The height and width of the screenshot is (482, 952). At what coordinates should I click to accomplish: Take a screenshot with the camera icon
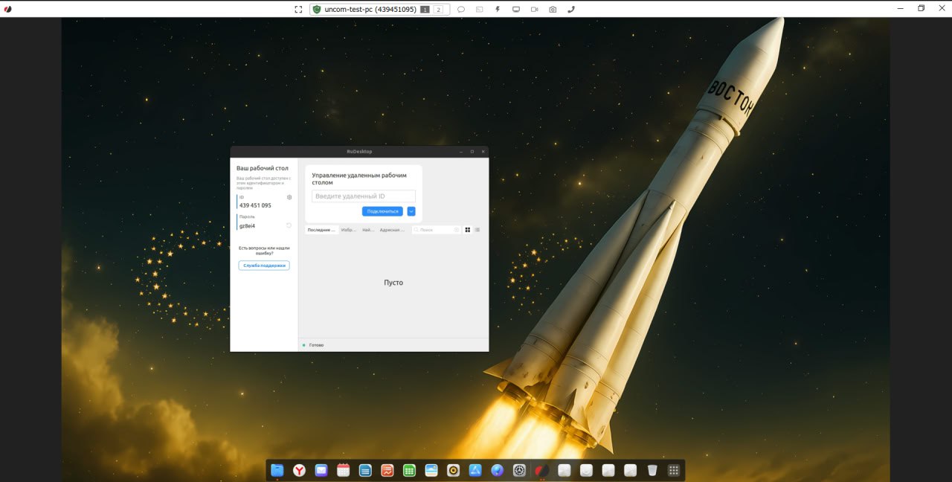click(553, 10)
